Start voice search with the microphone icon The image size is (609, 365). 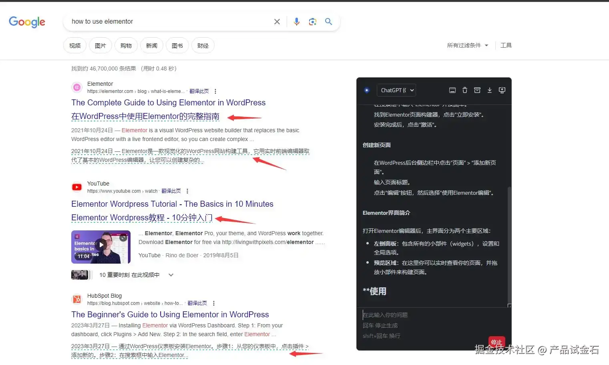tap(297, 22)
